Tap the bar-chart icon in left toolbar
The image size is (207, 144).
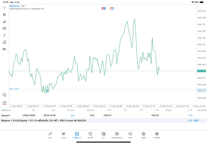(5, 22)
